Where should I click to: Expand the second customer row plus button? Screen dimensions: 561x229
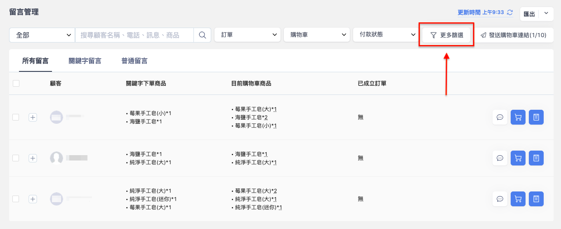pos(33,158)
